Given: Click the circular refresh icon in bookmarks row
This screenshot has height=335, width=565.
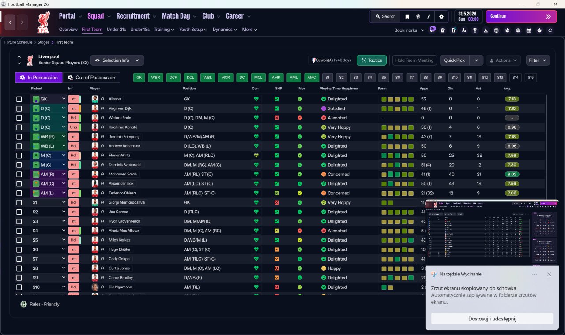Looking at the screenshot, I should (550, 30).
